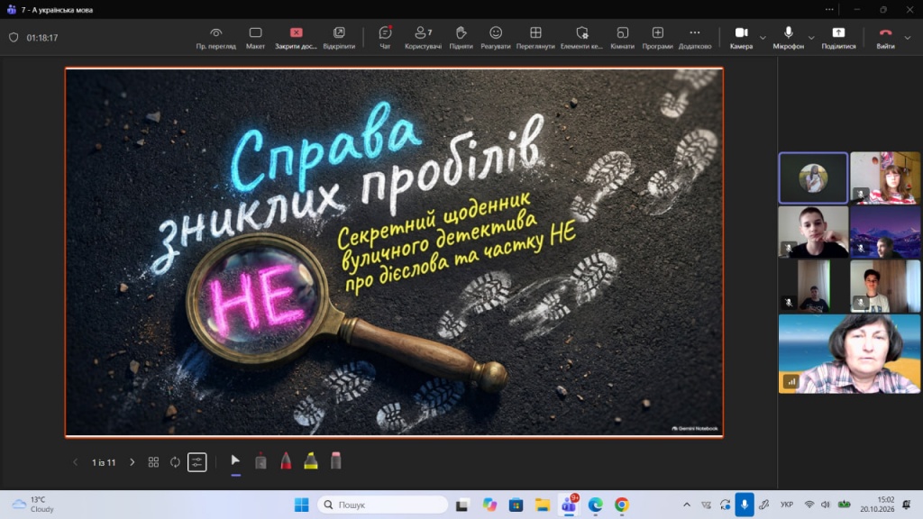Toggle the Мікрофон mute state

tap(788, 38)
